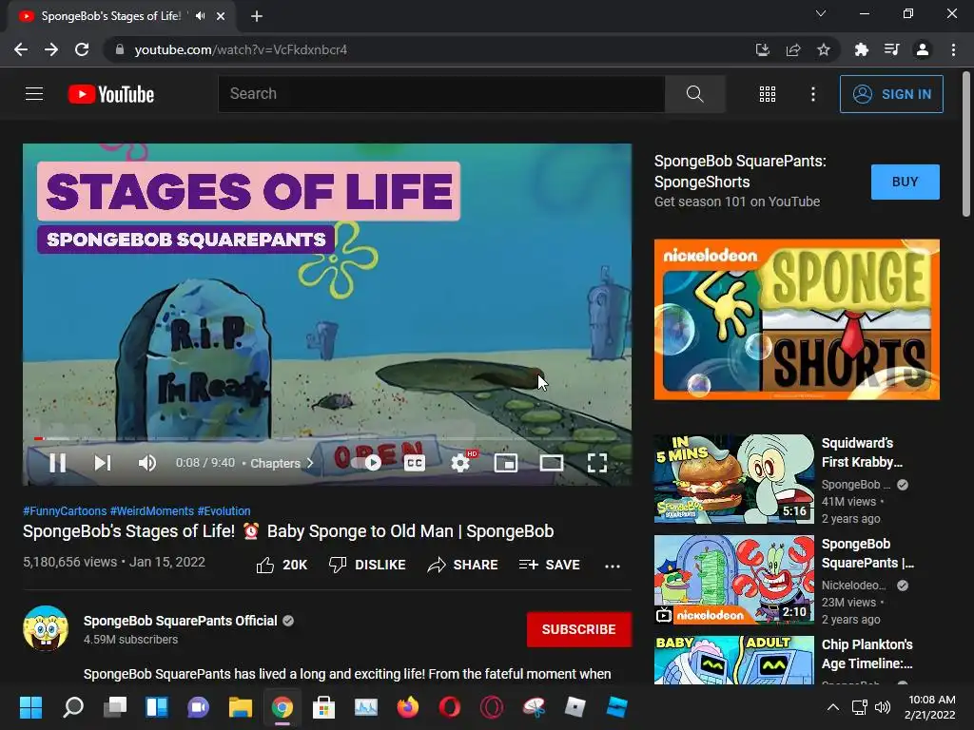Click the SIGN IN button
974x730 pixels.
tap(891, 94)
